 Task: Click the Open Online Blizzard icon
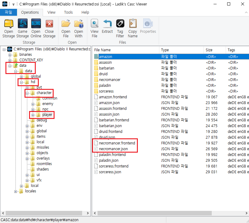36,24
